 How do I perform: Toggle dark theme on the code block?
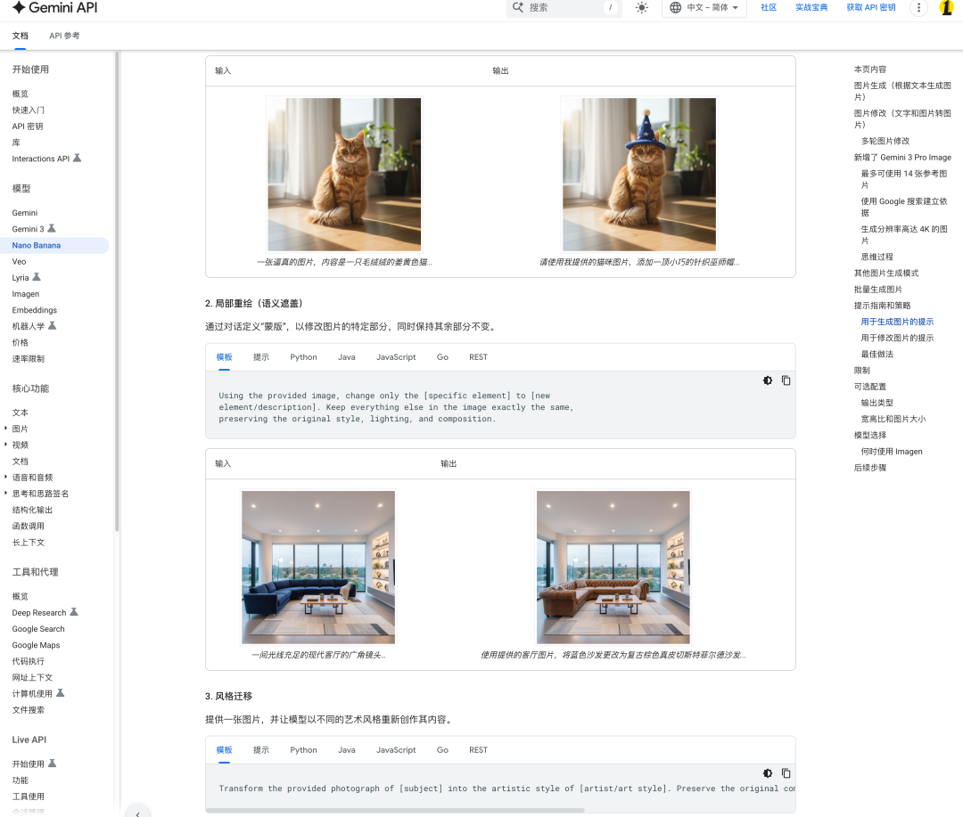coord(768,380)
